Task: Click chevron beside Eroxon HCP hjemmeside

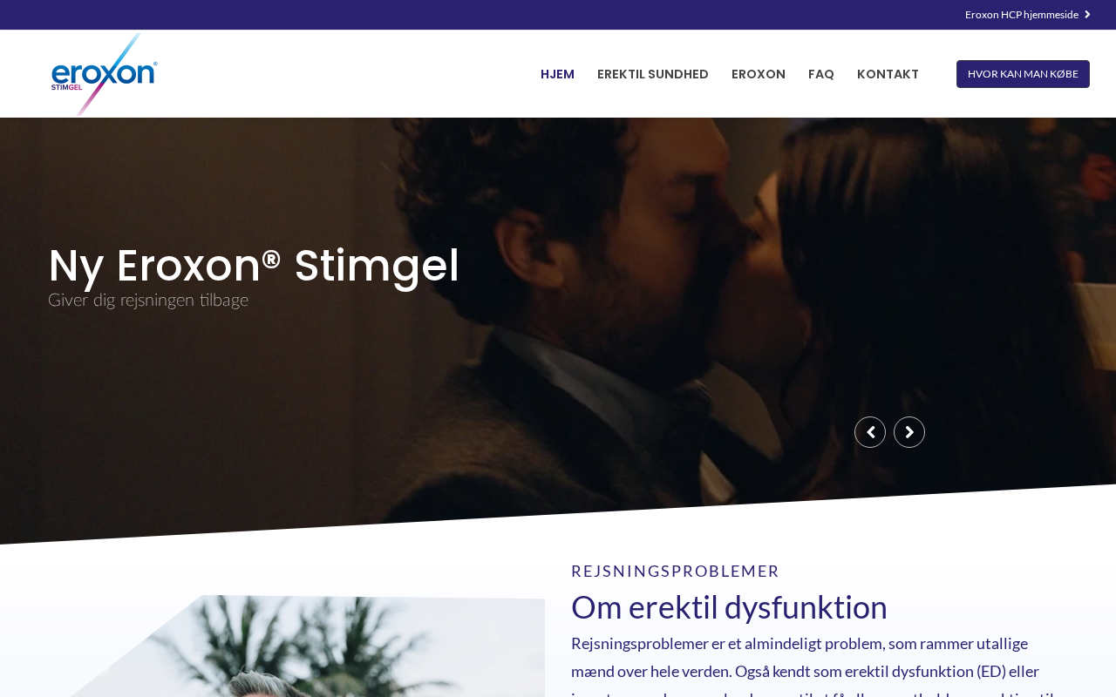Action: click(x=1087, y=15)
